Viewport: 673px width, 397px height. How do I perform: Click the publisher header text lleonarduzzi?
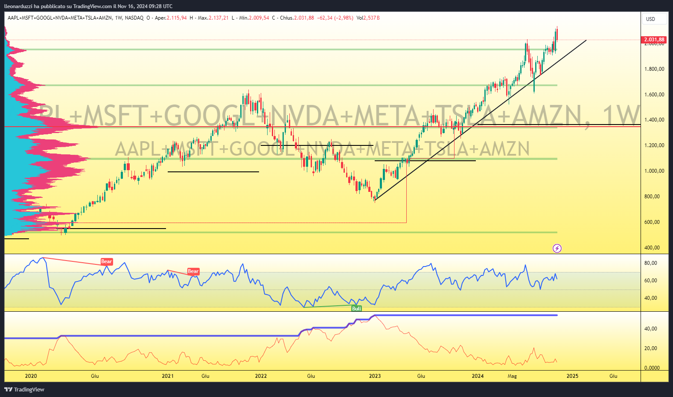[x=18, y=6]
